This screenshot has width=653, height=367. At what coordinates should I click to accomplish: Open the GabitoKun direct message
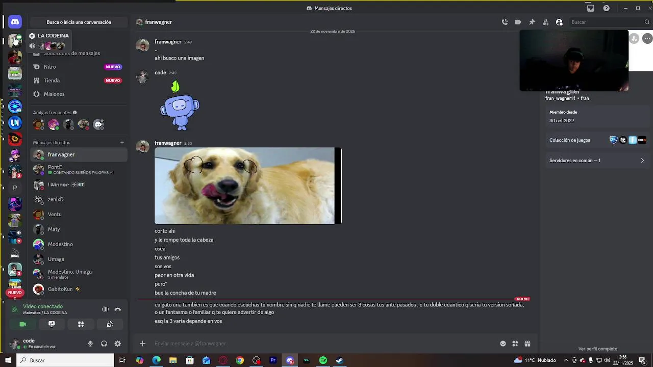pos(79,289)
